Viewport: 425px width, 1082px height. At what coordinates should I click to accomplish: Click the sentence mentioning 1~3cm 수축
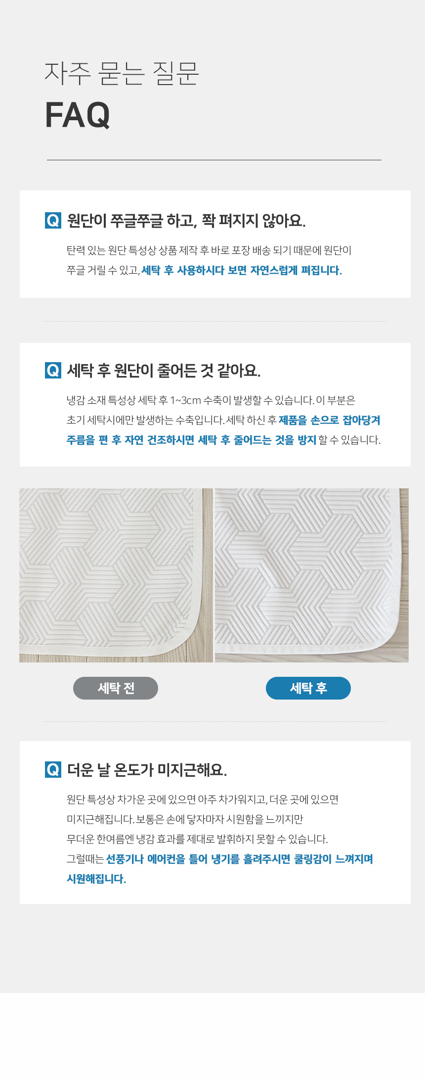click(190, 400)
